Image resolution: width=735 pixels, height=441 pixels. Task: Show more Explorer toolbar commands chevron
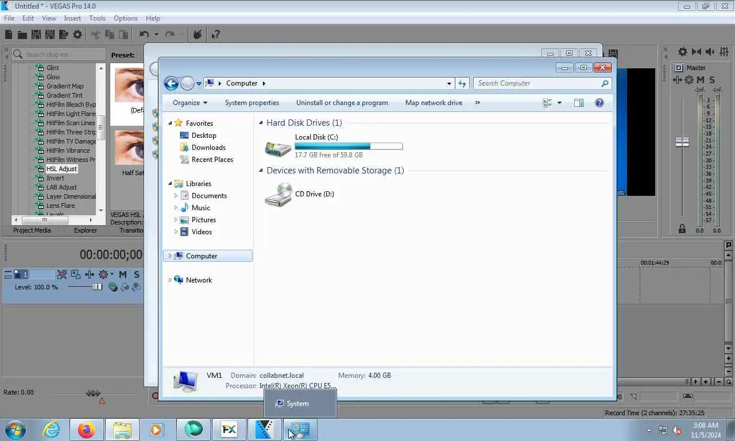tap(477, 103)
